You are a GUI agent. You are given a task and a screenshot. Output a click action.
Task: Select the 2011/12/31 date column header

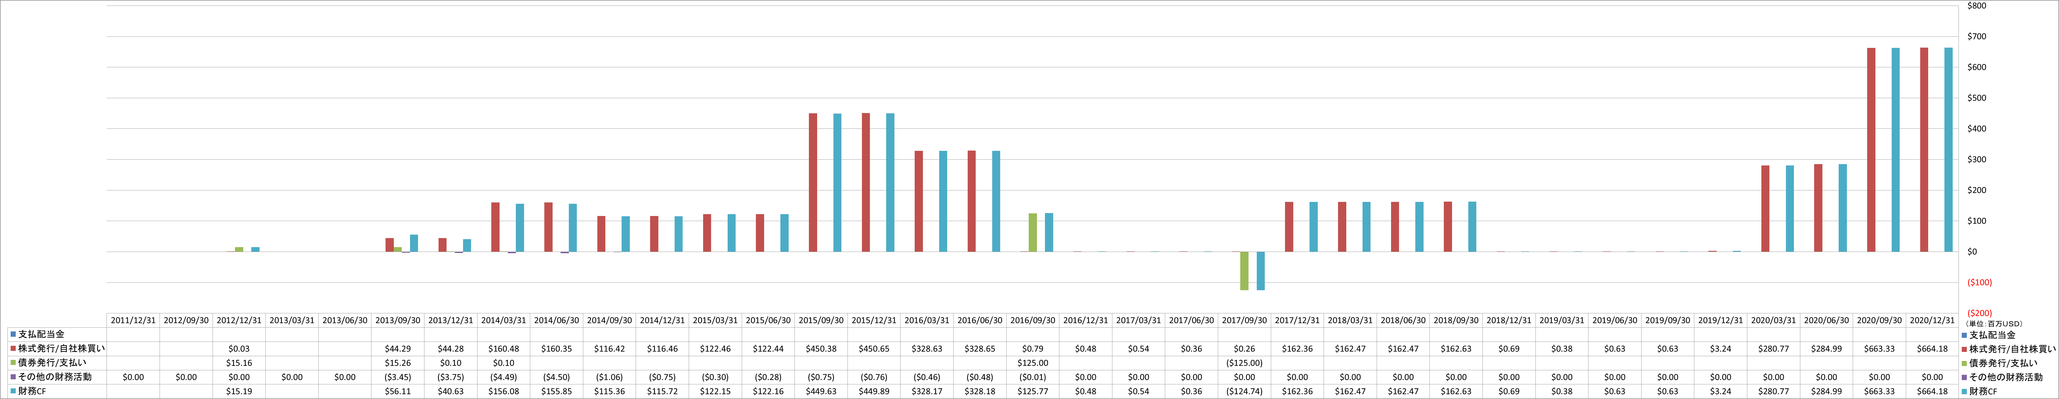(x=133, y=320)
